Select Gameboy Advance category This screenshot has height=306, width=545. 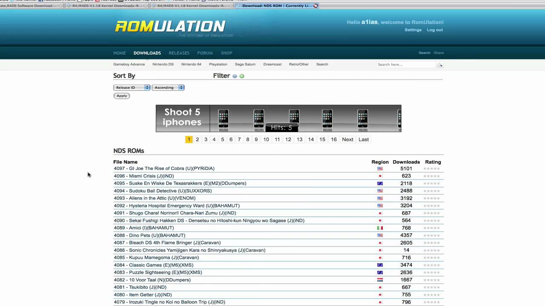pos(129,64)
